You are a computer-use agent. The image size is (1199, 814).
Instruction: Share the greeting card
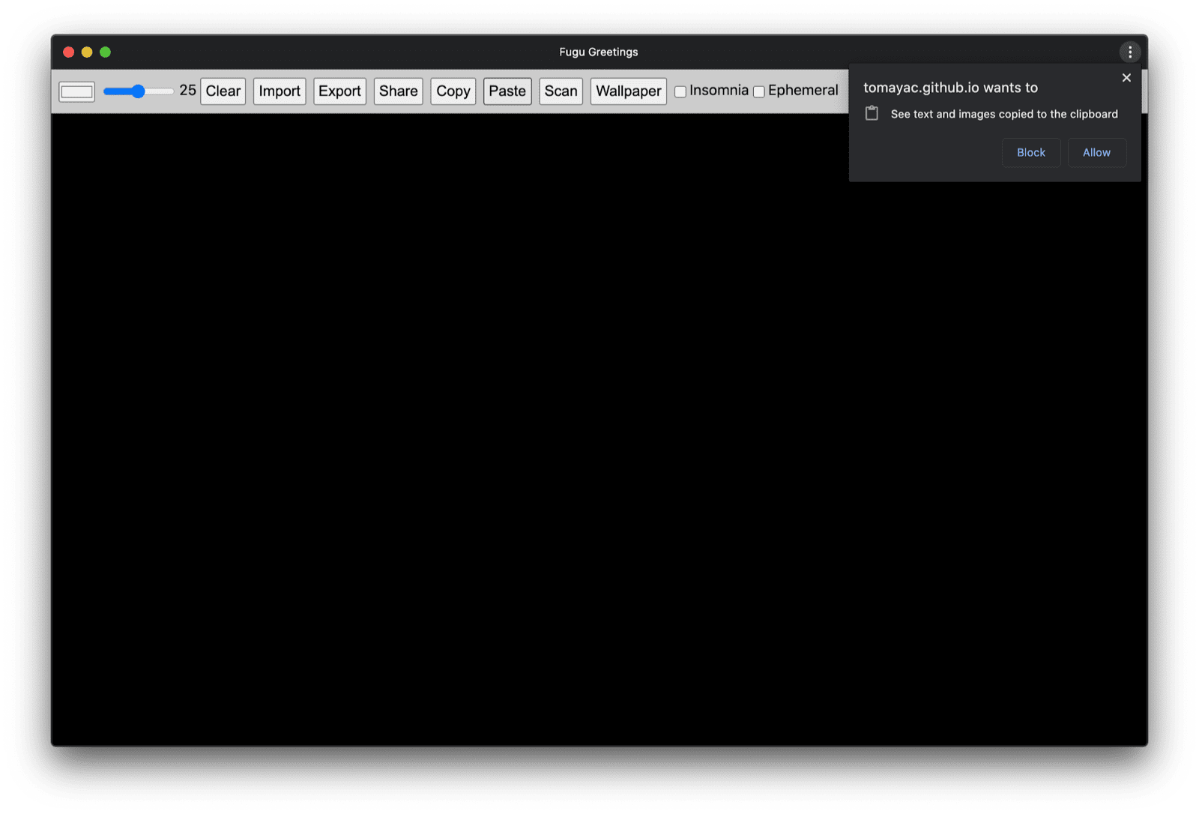(398, 91)
